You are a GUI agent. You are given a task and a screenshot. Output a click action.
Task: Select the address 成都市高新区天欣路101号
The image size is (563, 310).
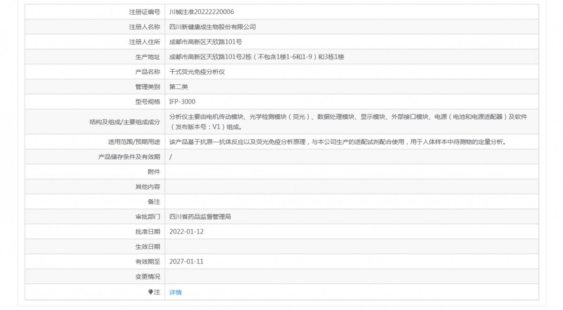(x=205, y=42)
